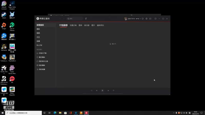Image resolution: width=205 pixels, height=115 pixels.
Task: Select the 个性推荐 tab
Action: point(63,25)
